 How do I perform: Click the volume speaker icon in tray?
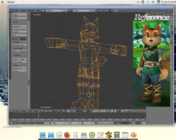click(153, 2)
